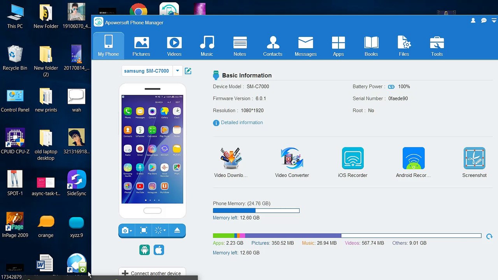The height and width of the screenshot is (280, 498).
Task: Click the Basic Information heading
Action: 247,75
